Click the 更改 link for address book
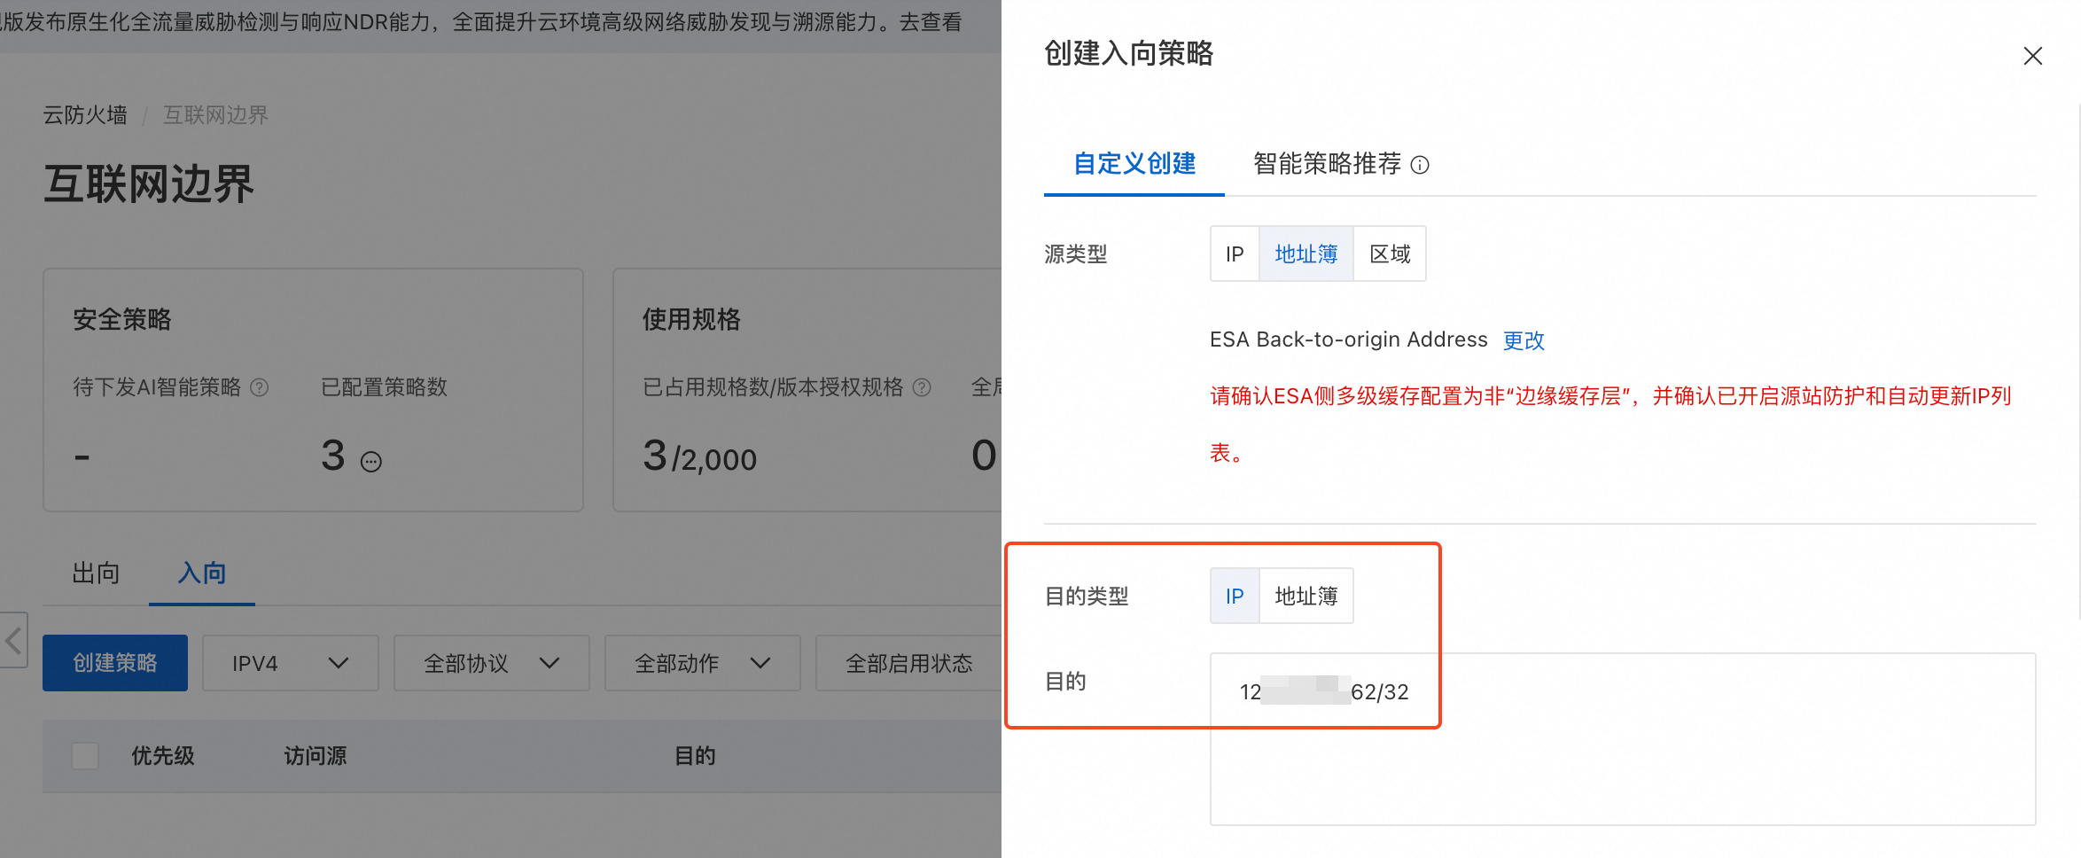2081x858 pixels. coord(1524,340)
